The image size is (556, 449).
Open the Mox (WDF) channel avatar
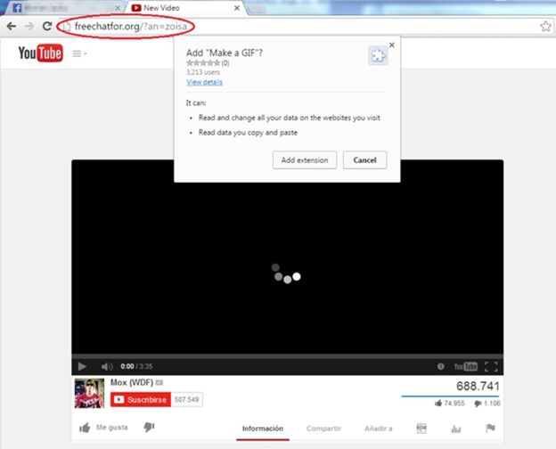pos(89,393)
